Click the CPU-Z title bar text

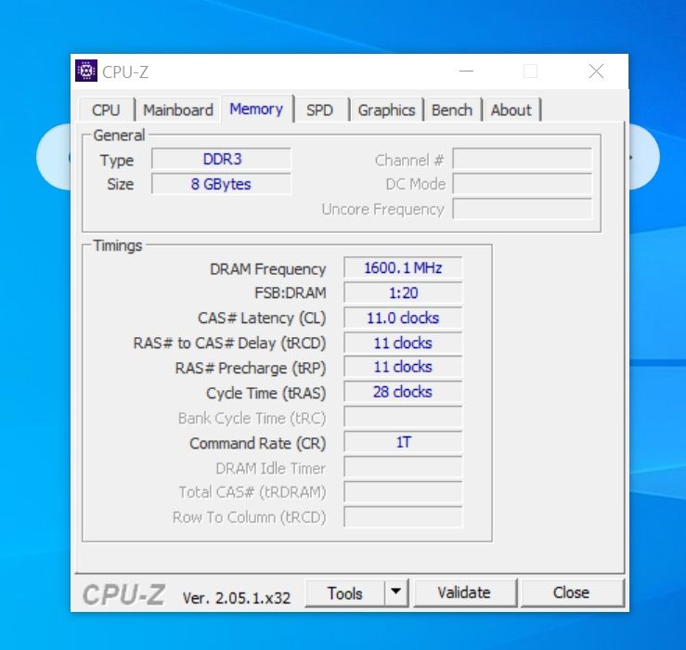pyautogui.click(x=125, y=72)
